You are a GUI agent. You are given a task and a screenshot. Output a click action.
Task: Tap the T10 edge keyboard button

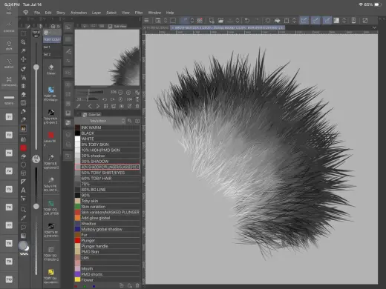[x=9, y=279]
